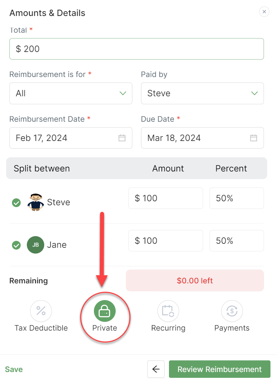The image size is (277, 380).
Task: Expand the 'Reimbursement is for' dropdown
Action: pos(71,93)
